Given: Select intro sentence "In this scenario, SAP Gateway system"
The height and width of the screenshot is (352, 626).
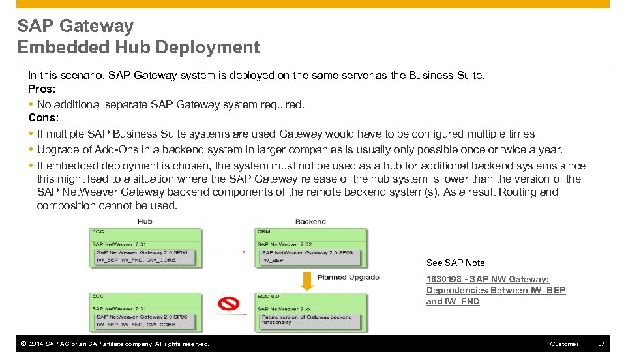Looking at the screenshot, I should (256, 75).
